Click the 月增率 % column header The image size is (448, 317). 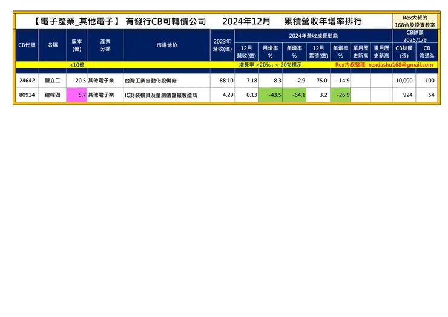[270, 52]
